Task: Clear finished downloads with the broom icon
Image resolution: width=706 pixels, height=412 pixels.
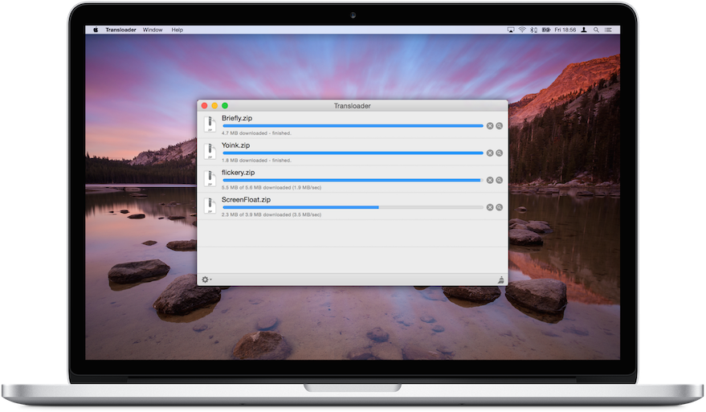Action: [500, 279]
